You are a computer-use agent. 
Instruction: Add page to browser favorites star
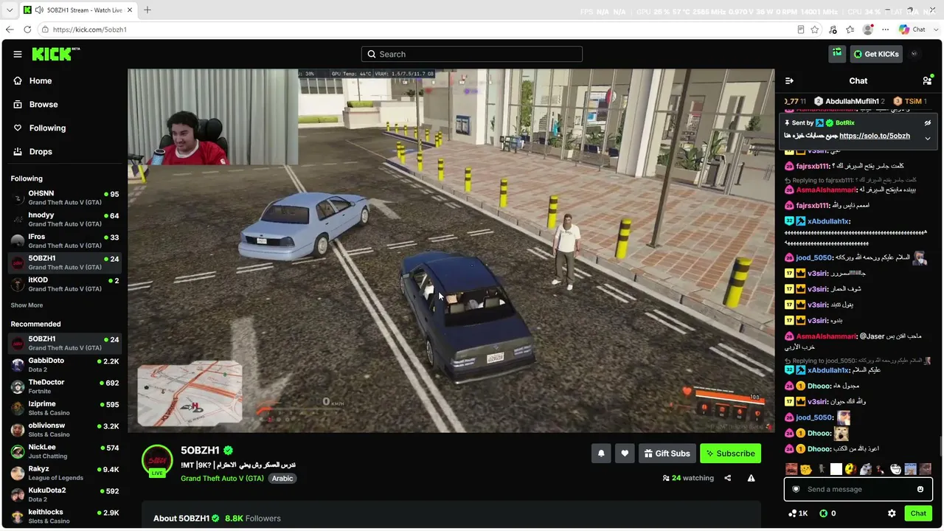click(x=815, y=29)
